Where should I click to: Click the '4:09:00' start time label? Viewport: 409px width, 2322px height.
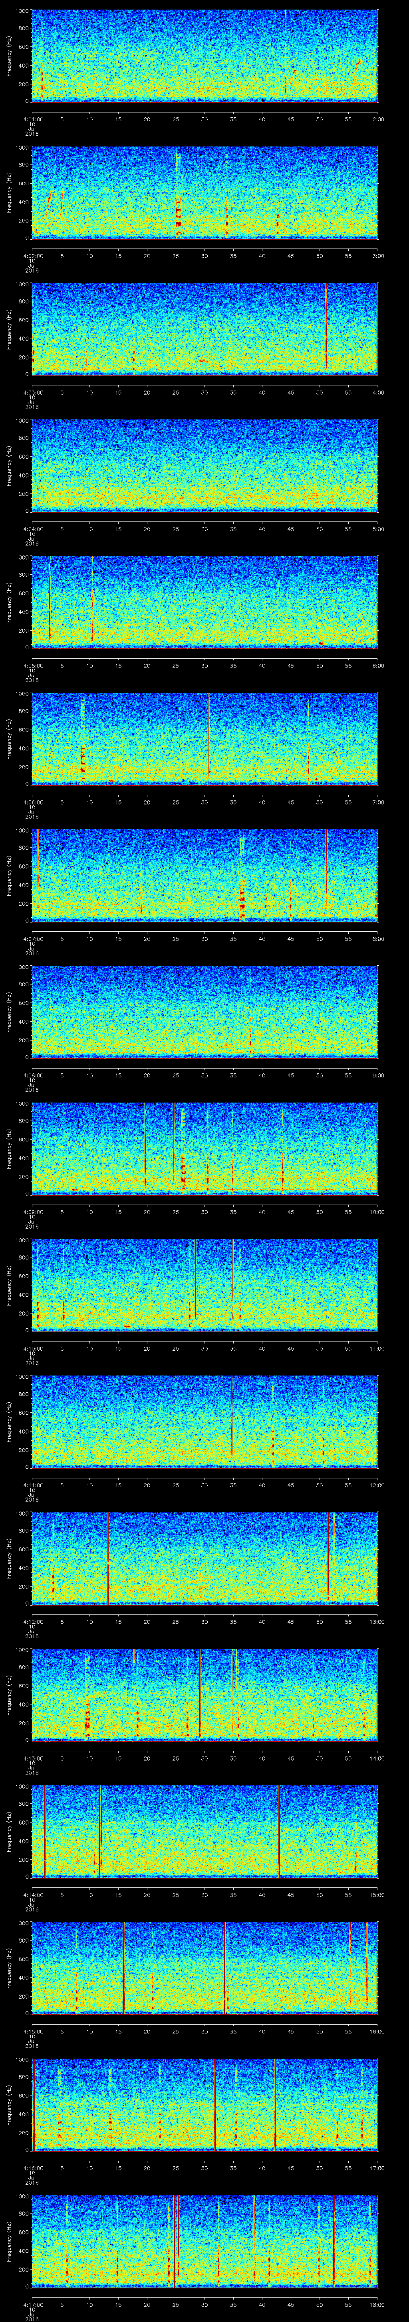(32, 1211)
